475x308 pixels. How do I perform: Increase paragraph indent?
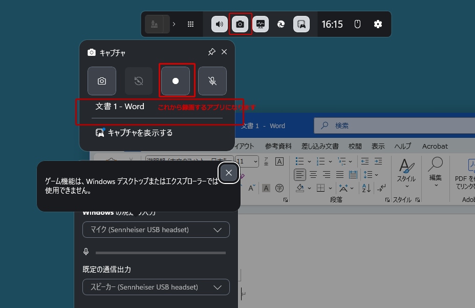(x=378, y=161)
